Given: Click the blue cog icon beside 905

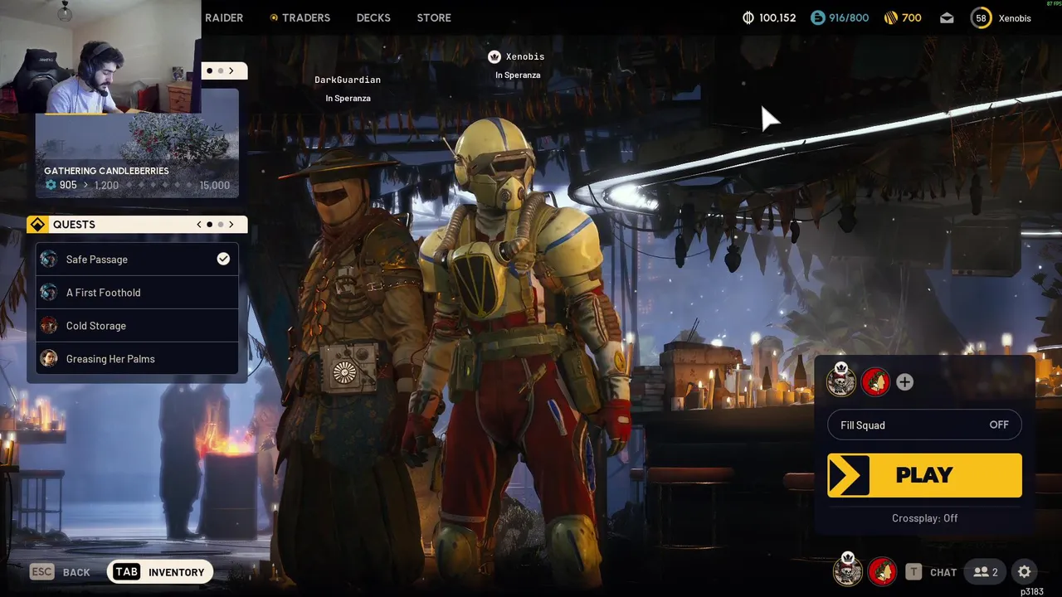Looking at the screenshot, I should coord(51,185).
